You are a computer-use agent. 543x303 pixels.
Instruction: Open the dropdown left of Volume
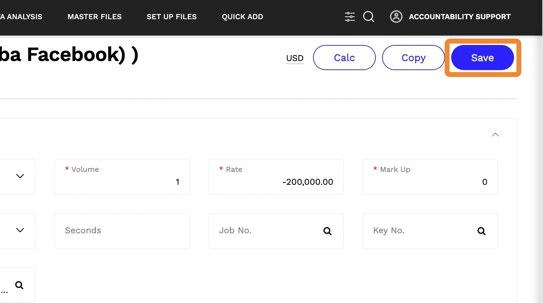coord(20,176)
